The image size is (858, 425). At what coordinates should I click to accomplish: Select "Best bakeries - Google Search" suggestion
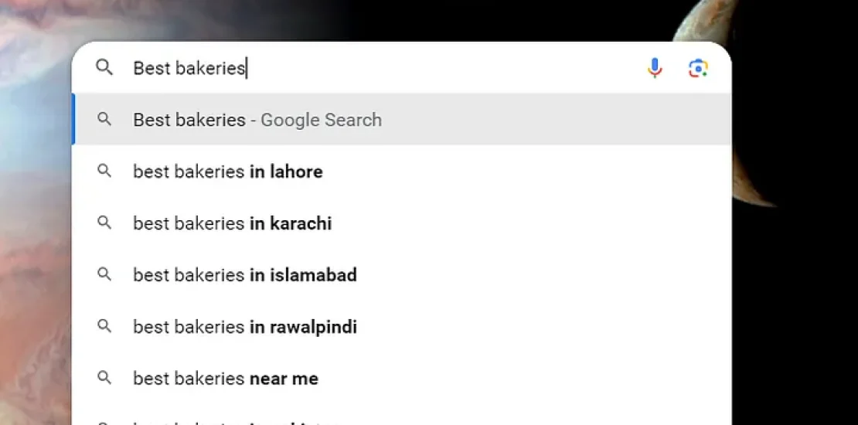(257, 120)
